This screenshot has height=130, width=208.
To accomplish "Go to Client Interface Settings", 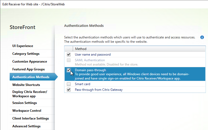I will [31, 118].
